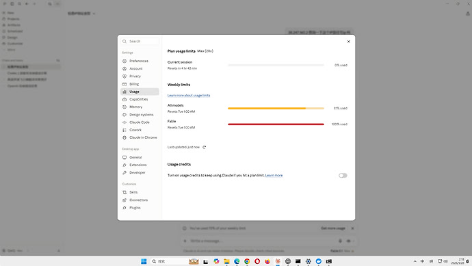Go to Design systems settings
472x266 pixels.
(140, 115)
